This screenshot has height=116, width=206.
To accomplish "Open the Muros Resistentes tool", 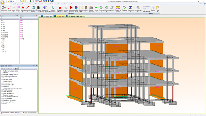I will pos(53,9).
